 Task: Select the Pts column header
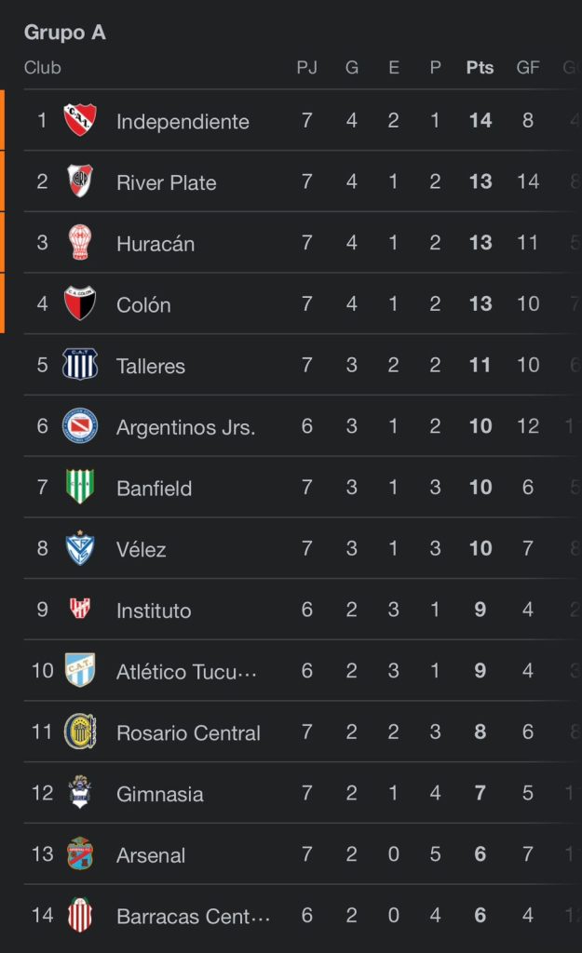pos(480,67)
